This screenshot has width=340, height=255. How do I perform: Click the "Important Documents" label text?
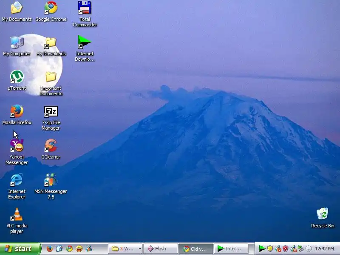(x=51, y=91)
